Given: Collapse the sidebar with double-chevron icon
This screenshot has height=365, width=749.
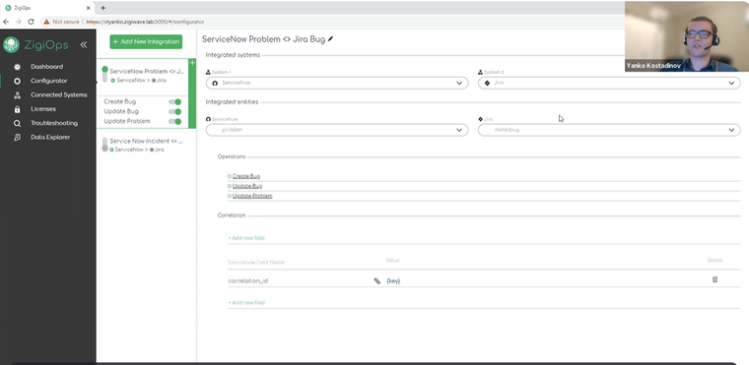Looking at the screenshot, I should point(84,45).
